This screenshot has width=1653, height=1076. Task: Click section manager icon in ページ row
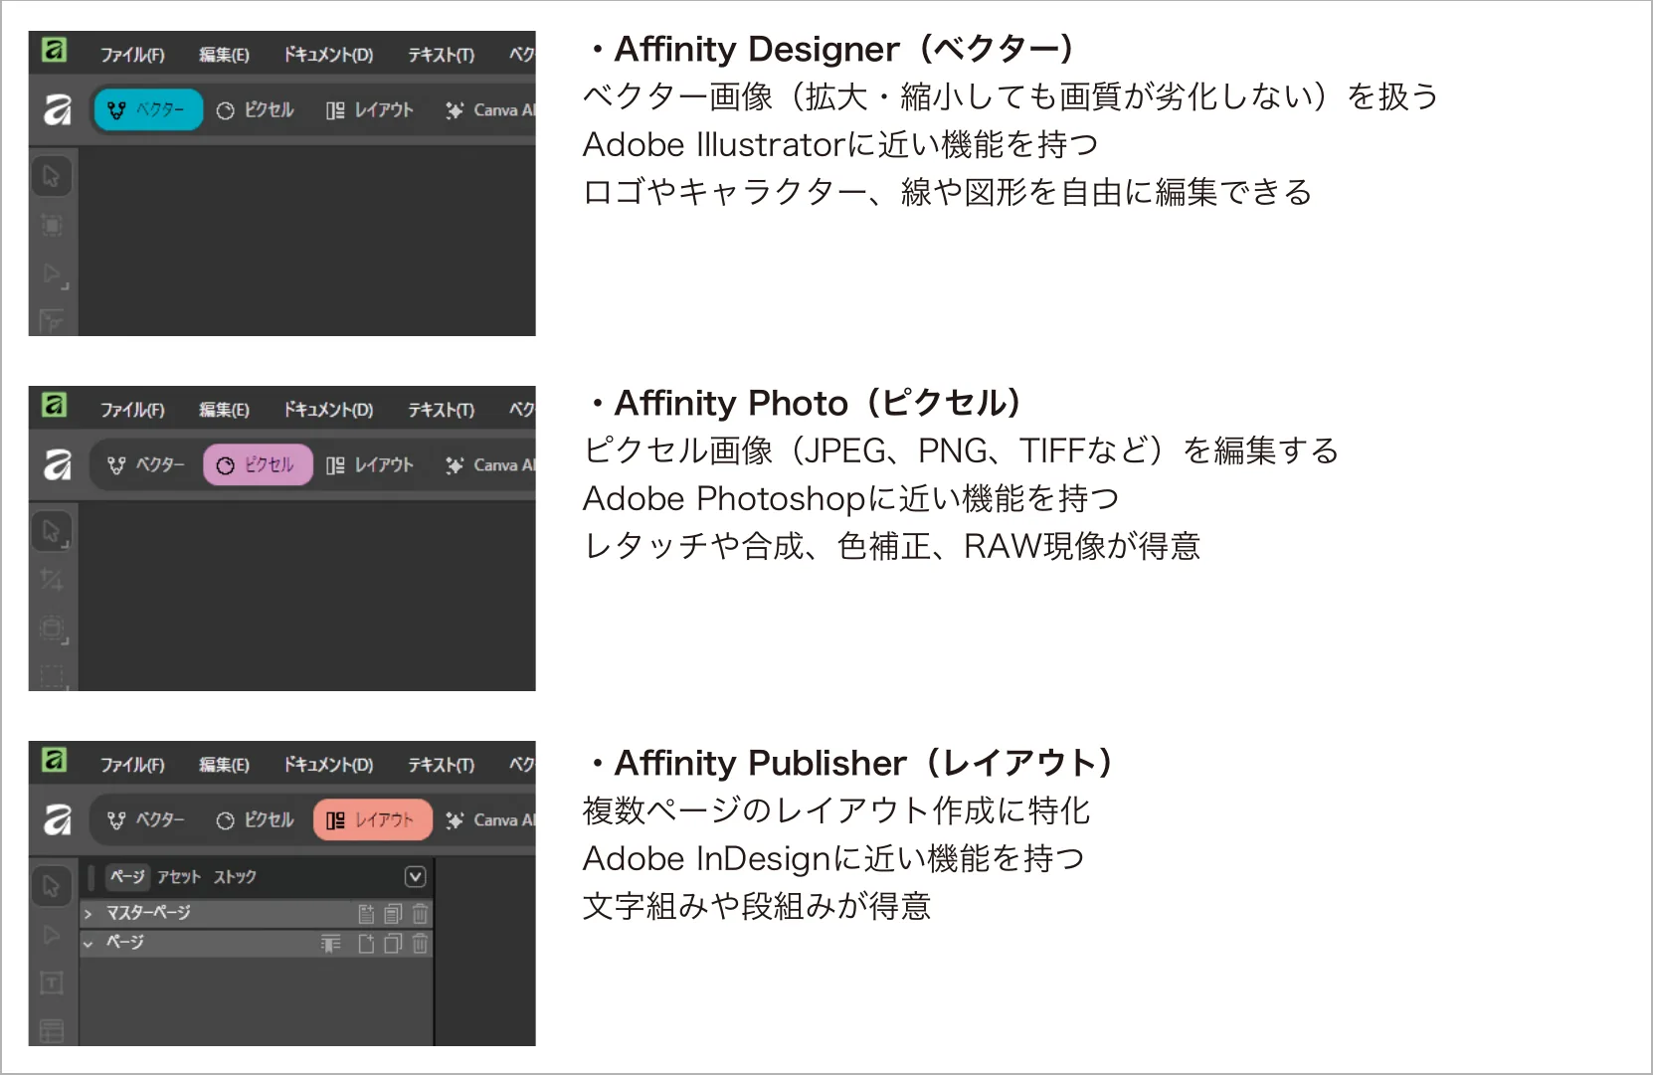click(x=330, y=944)
